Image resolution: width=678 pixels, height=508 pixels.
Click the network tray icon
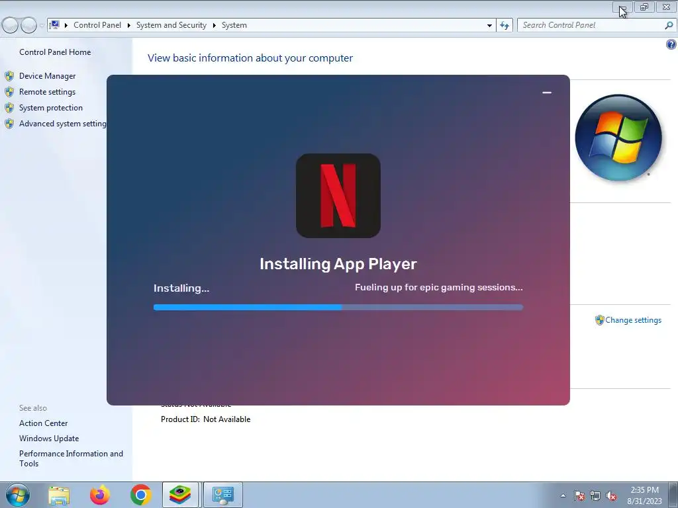(x=595, y=495)
